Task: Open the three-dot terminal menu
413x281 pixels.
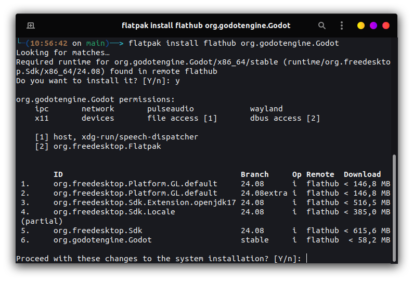Action: click(342, 25)
